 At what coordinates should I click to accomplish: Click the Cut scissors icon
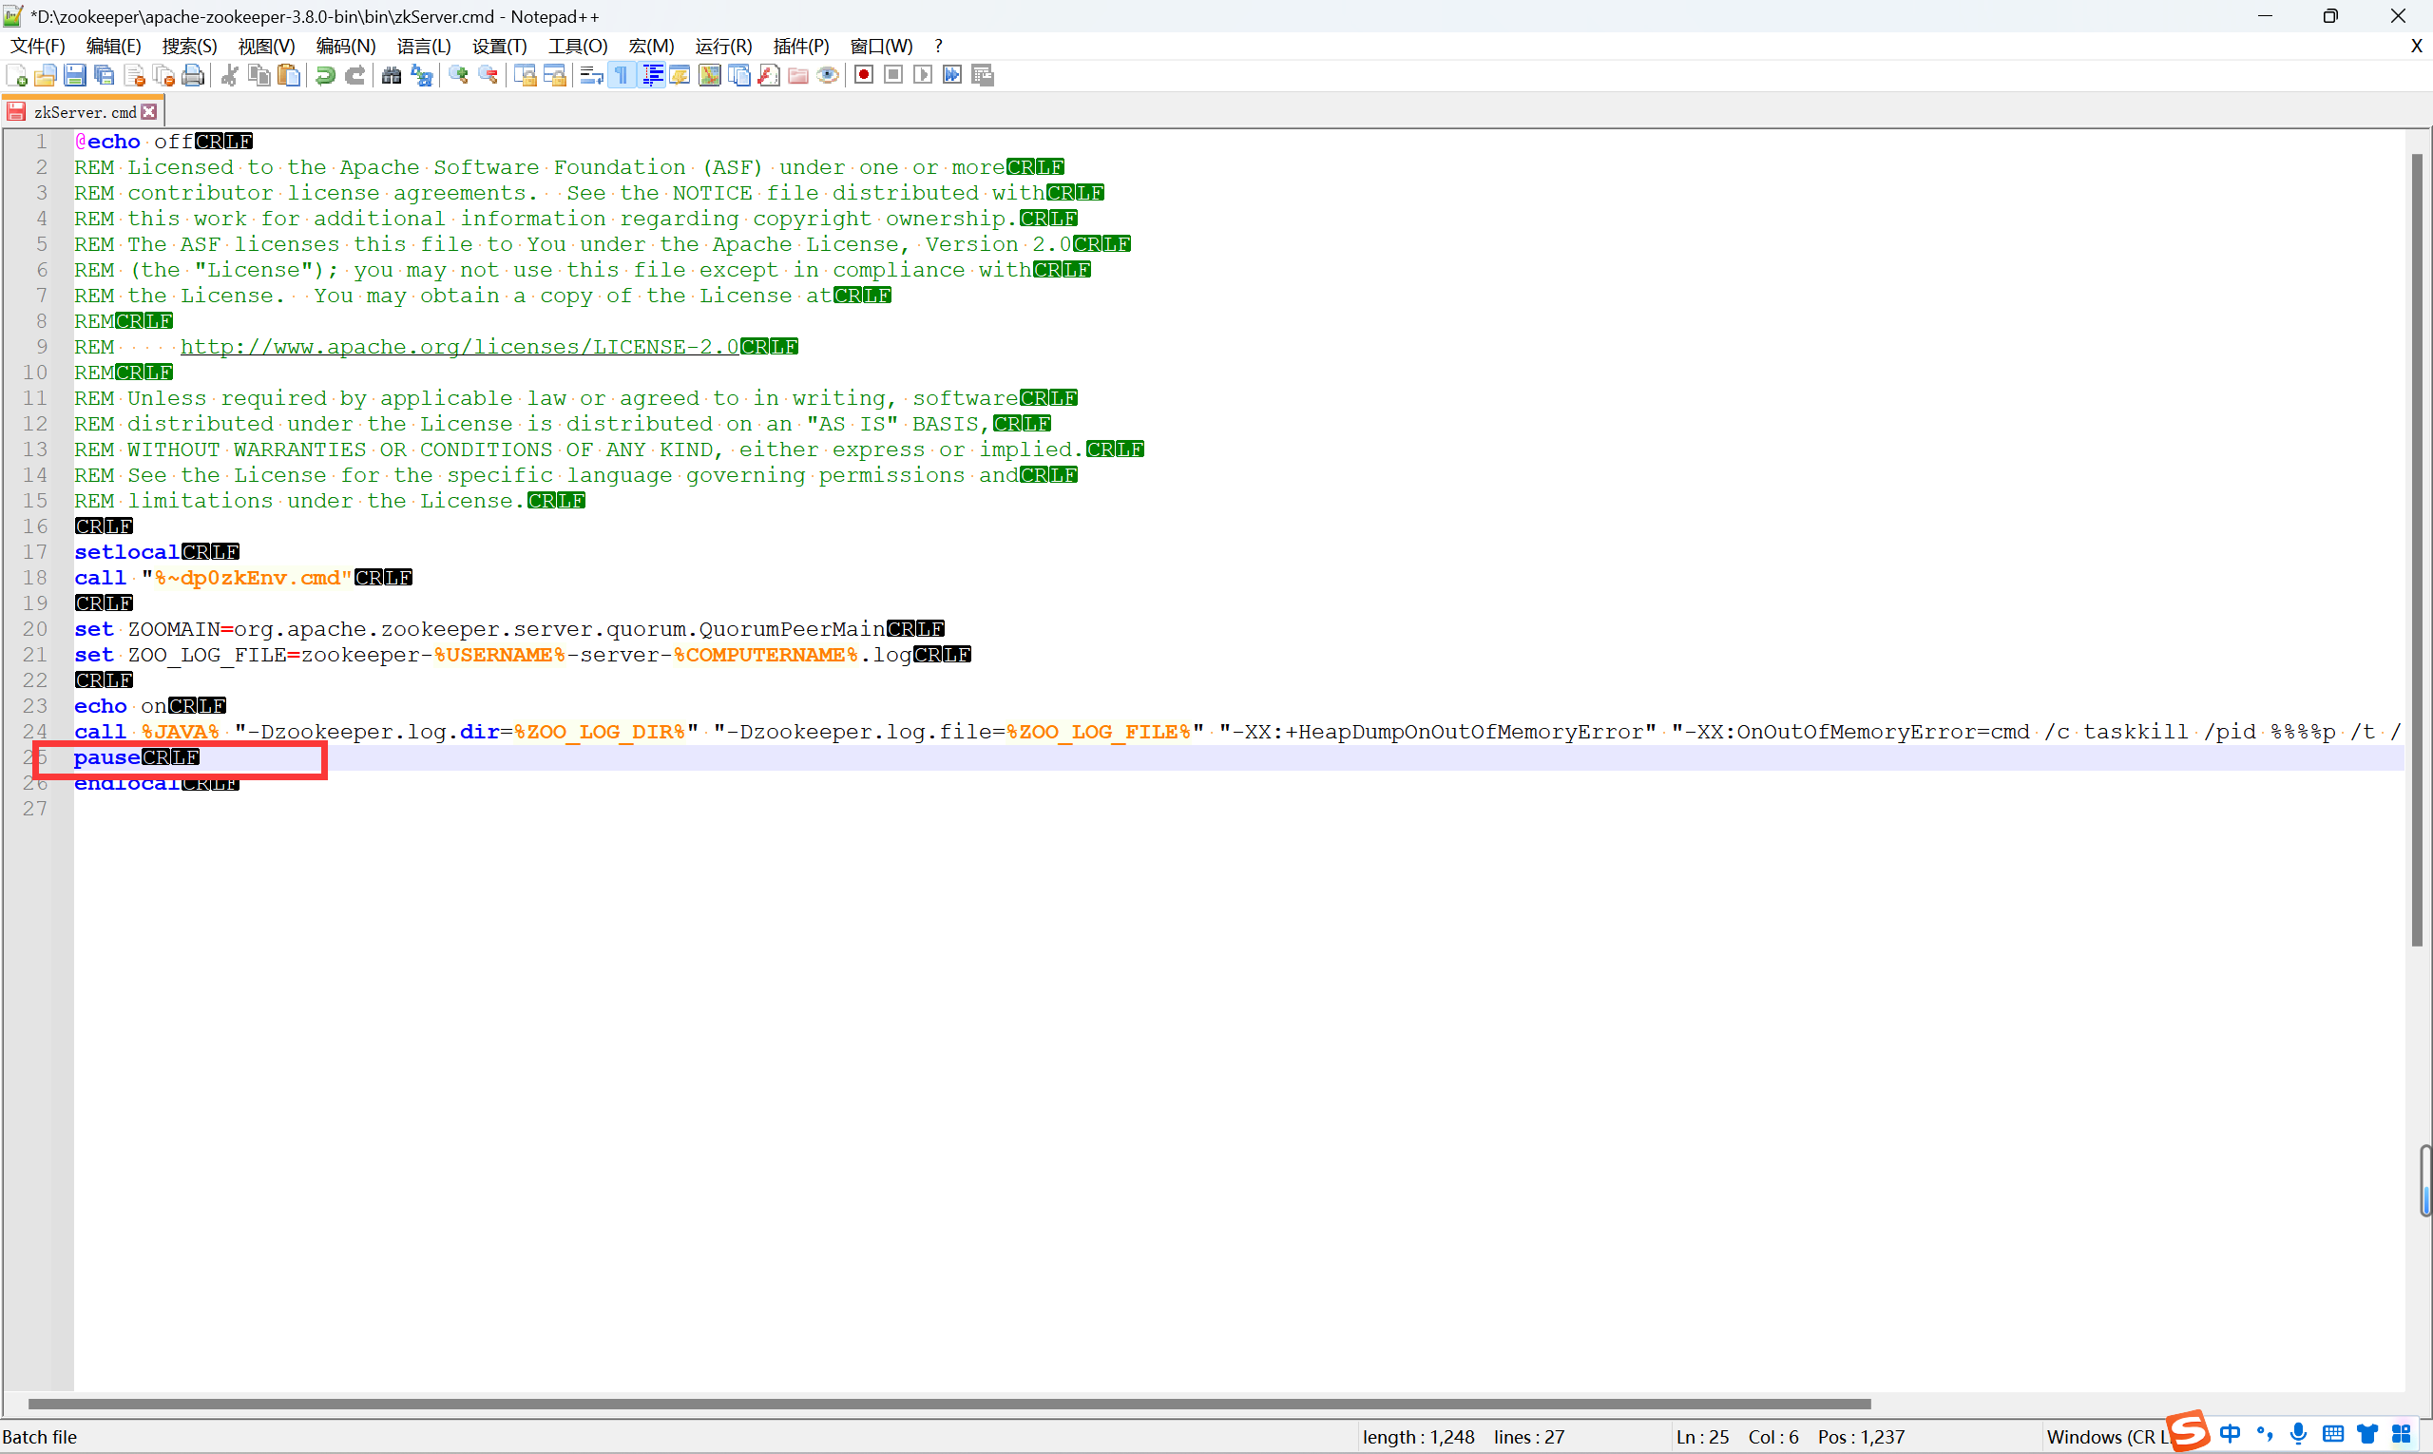(230, 75)
